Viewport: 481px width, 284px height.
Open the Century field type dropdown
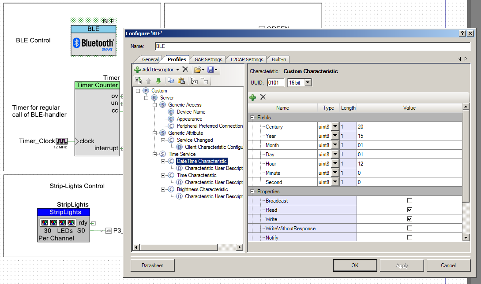(335, 126)
